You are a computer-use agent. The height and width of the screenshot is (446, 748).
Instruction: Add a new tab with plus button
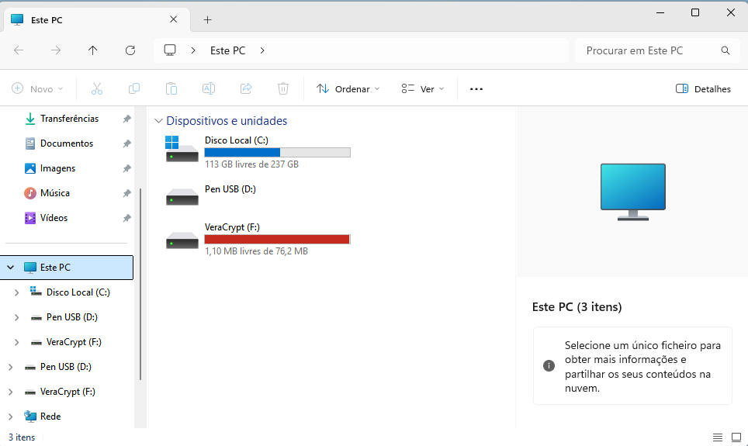coord(207,20)
